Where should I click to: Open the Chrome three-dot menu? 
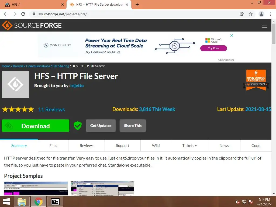(x=270, y=14)
